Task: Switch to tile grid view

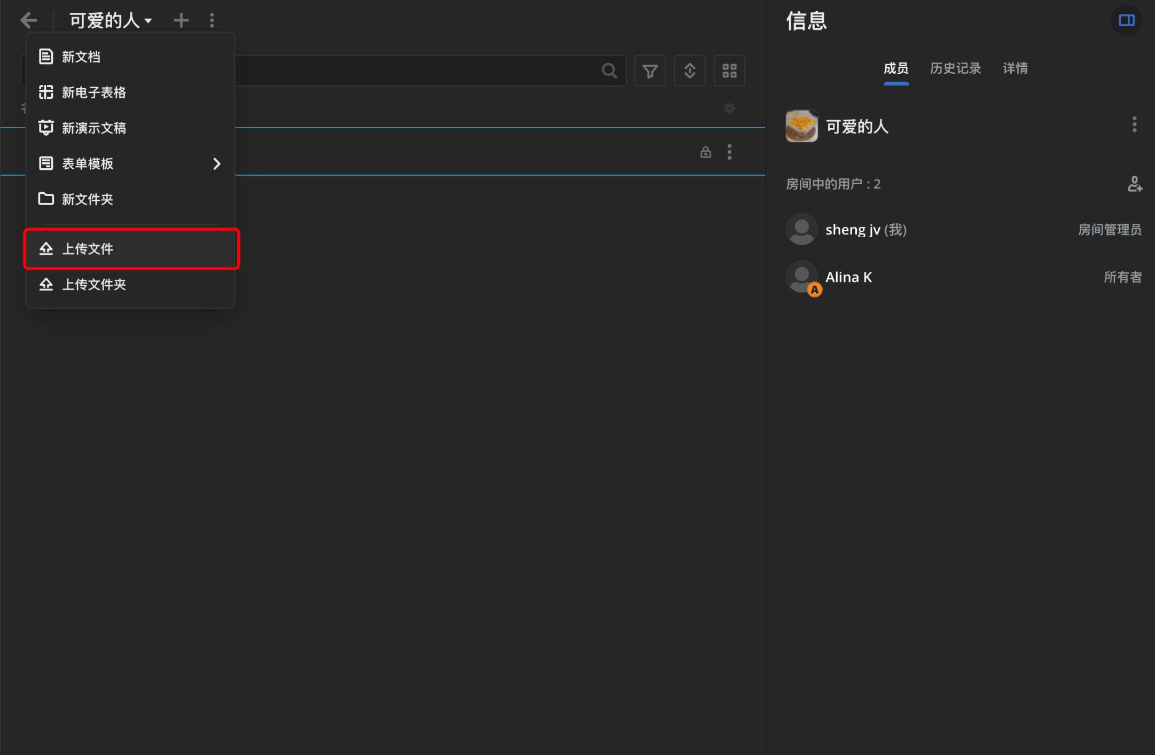Action: pos(729,70)
